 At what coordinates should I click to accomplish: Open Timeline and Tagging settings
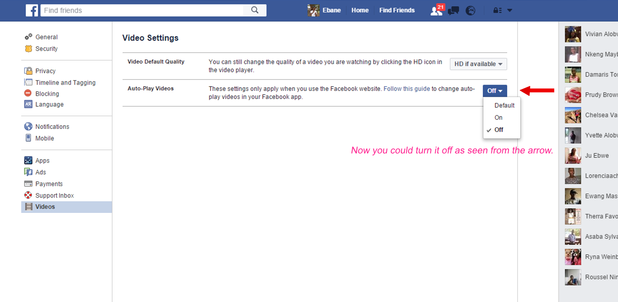point(66,83)
